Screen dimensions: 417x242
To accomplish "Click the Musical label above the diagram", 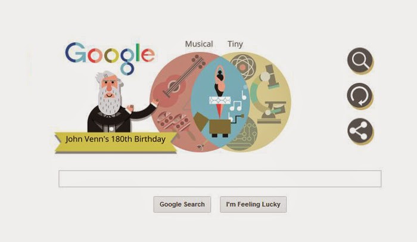I will 199,44.
